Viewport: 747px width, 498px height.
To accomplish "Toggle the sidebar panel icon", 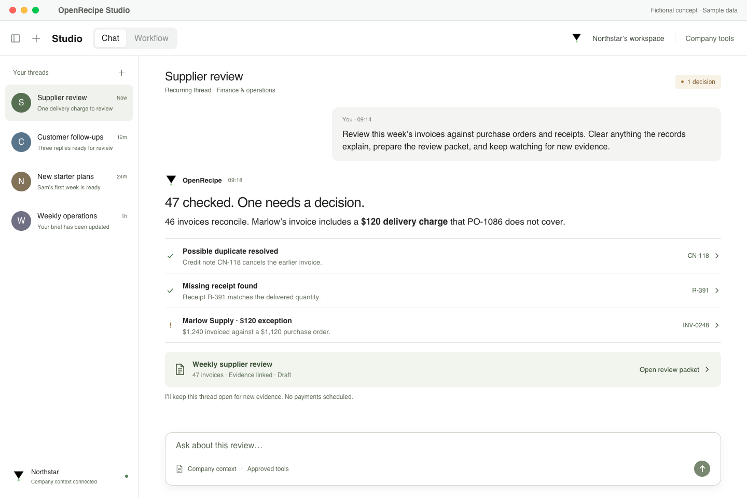I will [16, 38].
